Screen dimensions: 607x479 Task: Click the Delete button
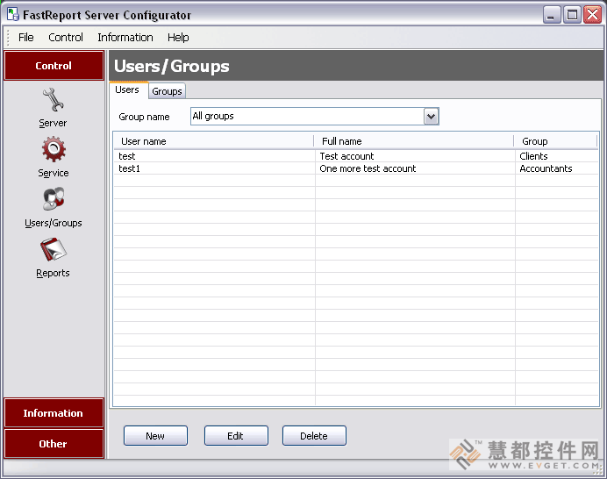[x=314, y=436]
